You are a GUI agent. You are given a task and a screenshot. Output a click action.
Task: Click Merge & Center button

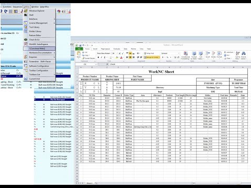coord(151,57)
